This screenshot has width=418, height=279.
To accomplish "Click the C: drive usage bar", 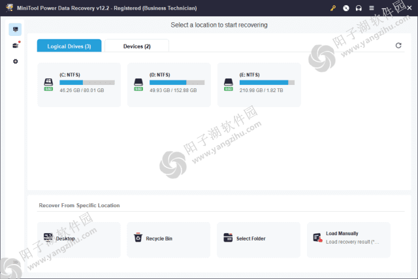I will 87,83.
